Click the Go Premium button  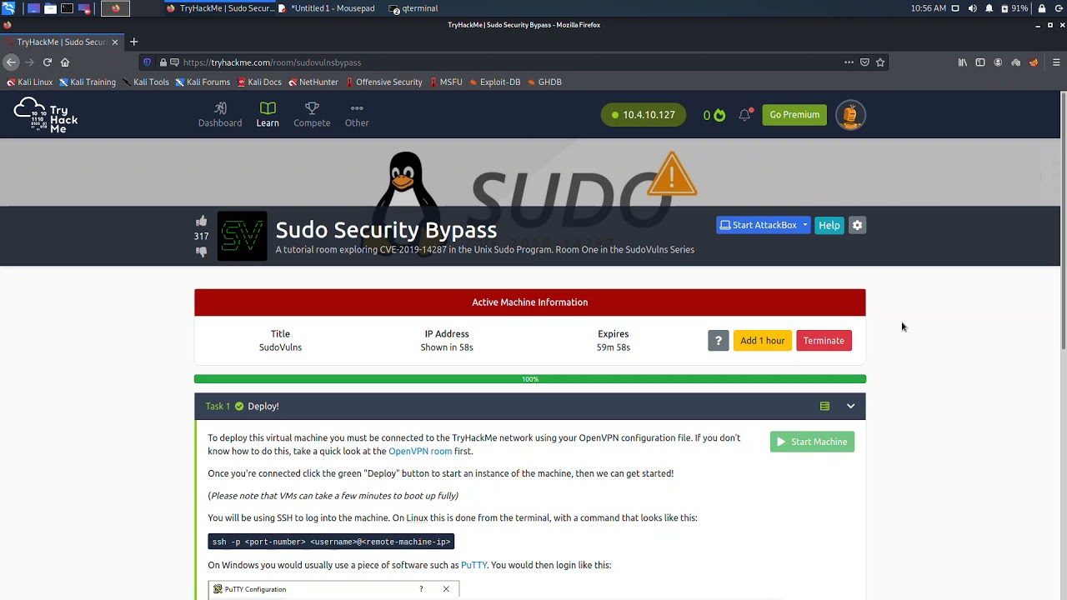click(794, 115)
